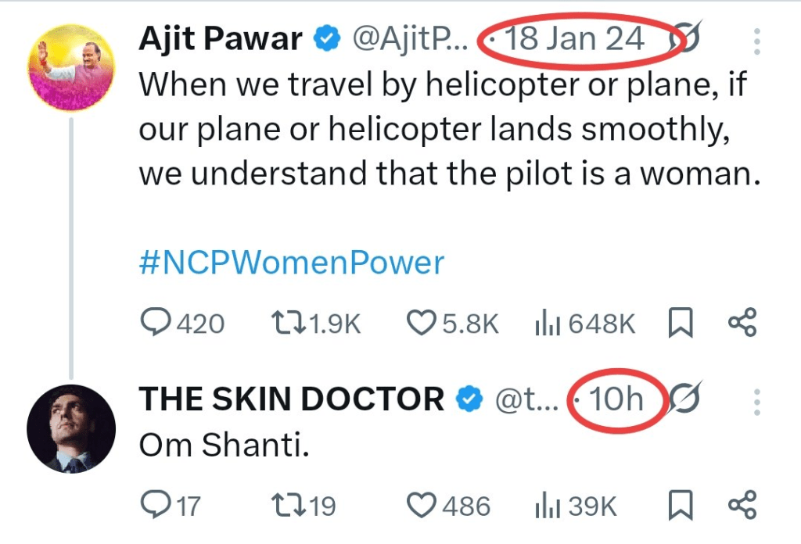Open more options menu on THE SKIN DOCTOR's reply
The image size is (801, 544).
point(756,400)
